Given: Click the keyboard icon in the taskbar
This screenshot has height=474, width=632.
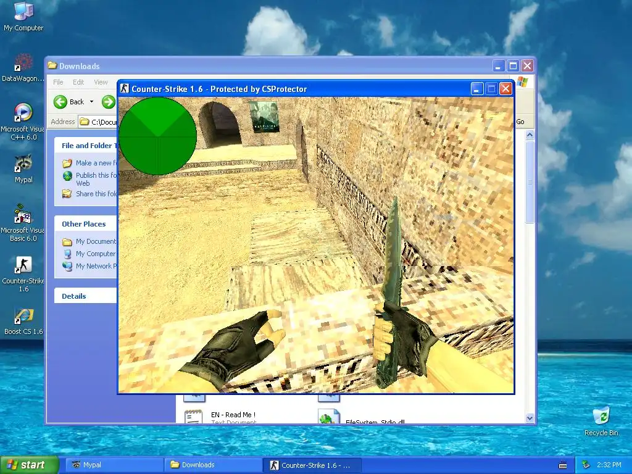Looking at the screenshot, I should point(563,465).
